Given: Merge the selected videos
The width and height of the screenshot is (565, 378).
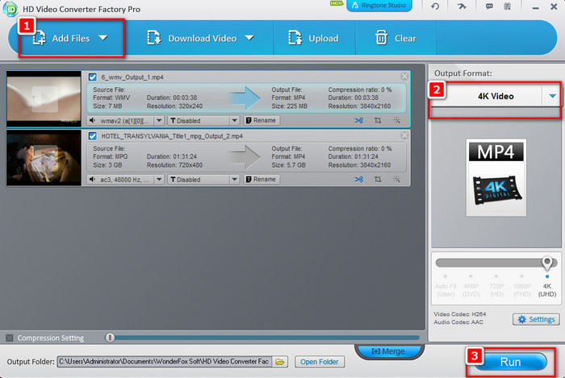Looking at the screenshot, I should [x=389, y=351].
